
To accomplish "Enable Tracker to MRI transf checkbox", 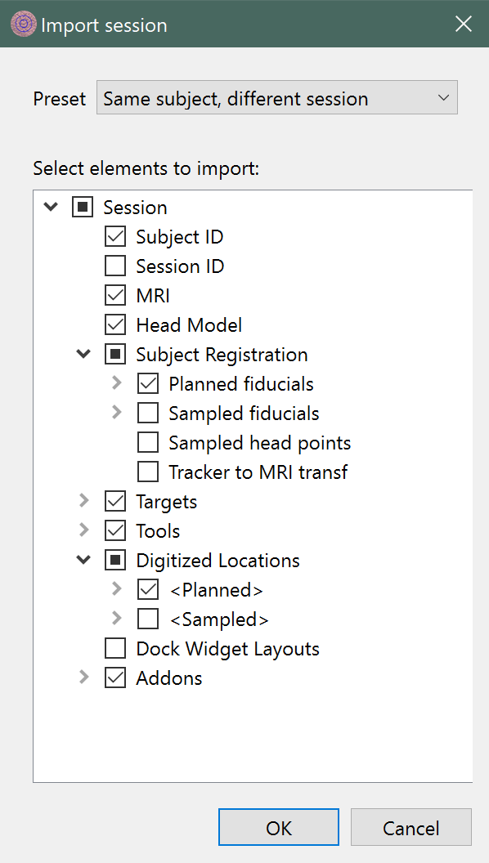I will tap(147, 472).
